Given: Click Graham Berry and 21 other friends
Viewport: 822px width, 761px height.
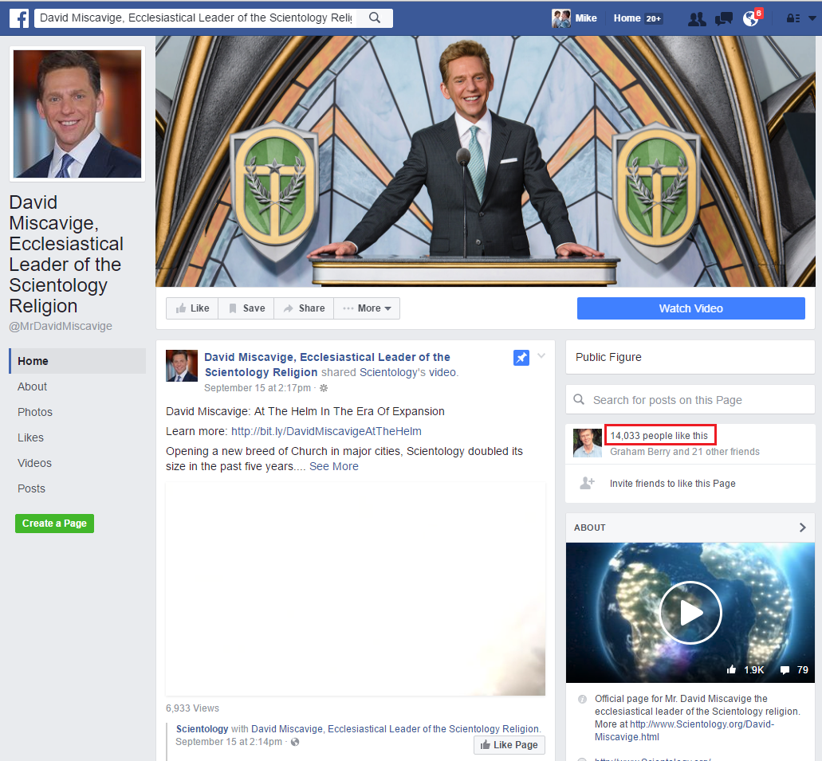Looking at the screenshot, I should coord(685,452).
